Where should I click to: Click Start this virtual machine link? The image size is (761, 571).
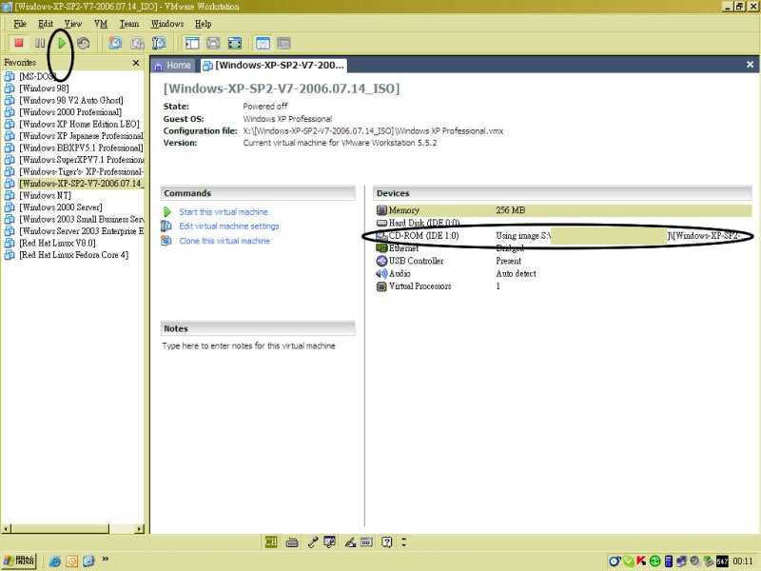pyautogui.click(x=224, y=212)
